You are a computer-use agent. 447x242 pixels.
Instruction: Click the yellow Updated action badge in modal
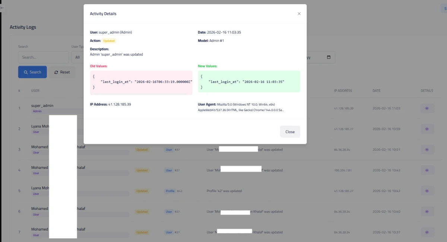click(109, 41)
